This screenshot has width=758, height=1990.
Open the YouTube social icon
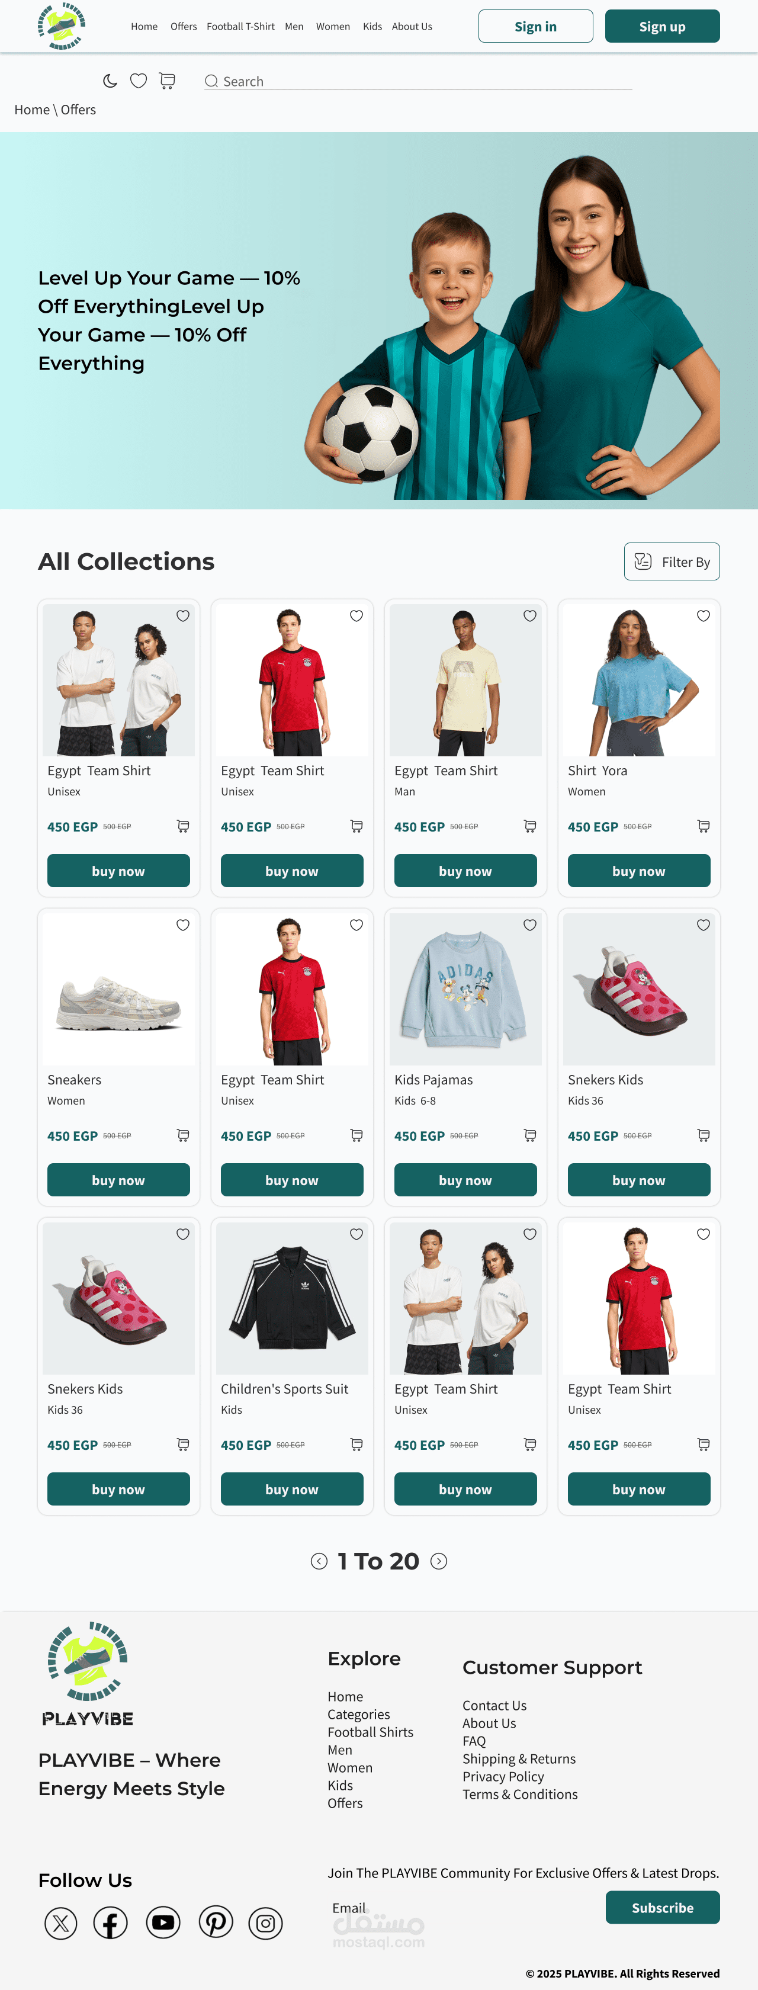point(163,1922)
